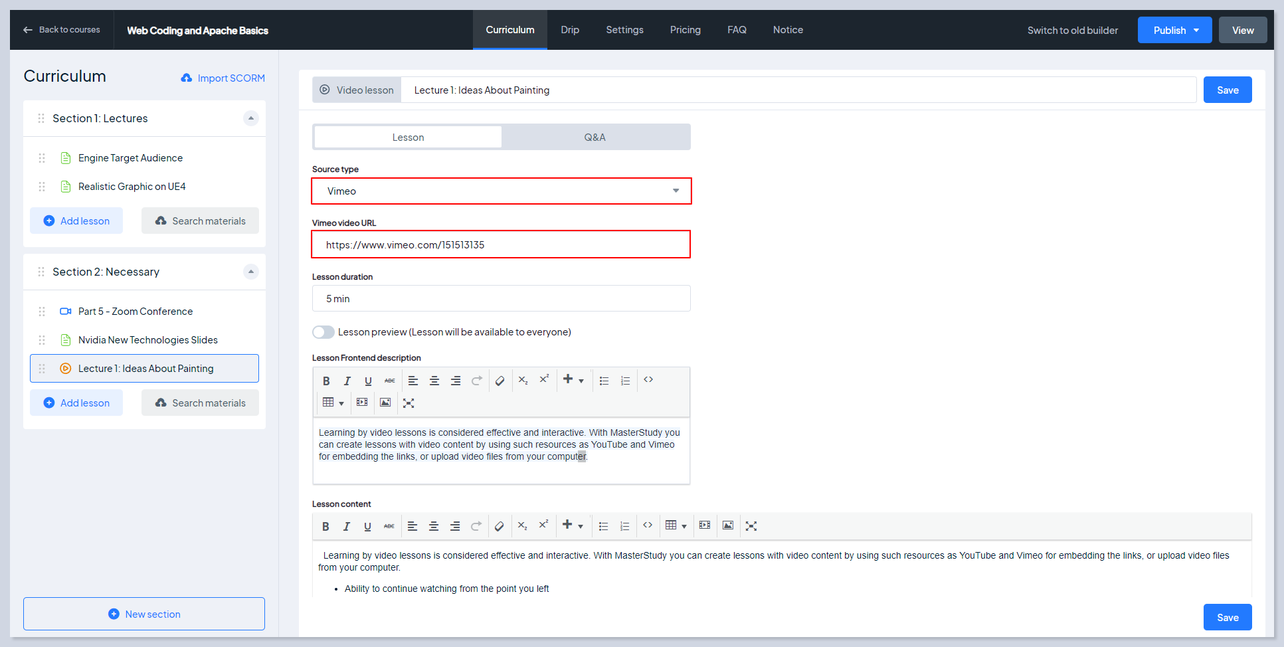Open the FAQ tab
Viewport: 1284px width, 647px height.
(x=737, y=30)
